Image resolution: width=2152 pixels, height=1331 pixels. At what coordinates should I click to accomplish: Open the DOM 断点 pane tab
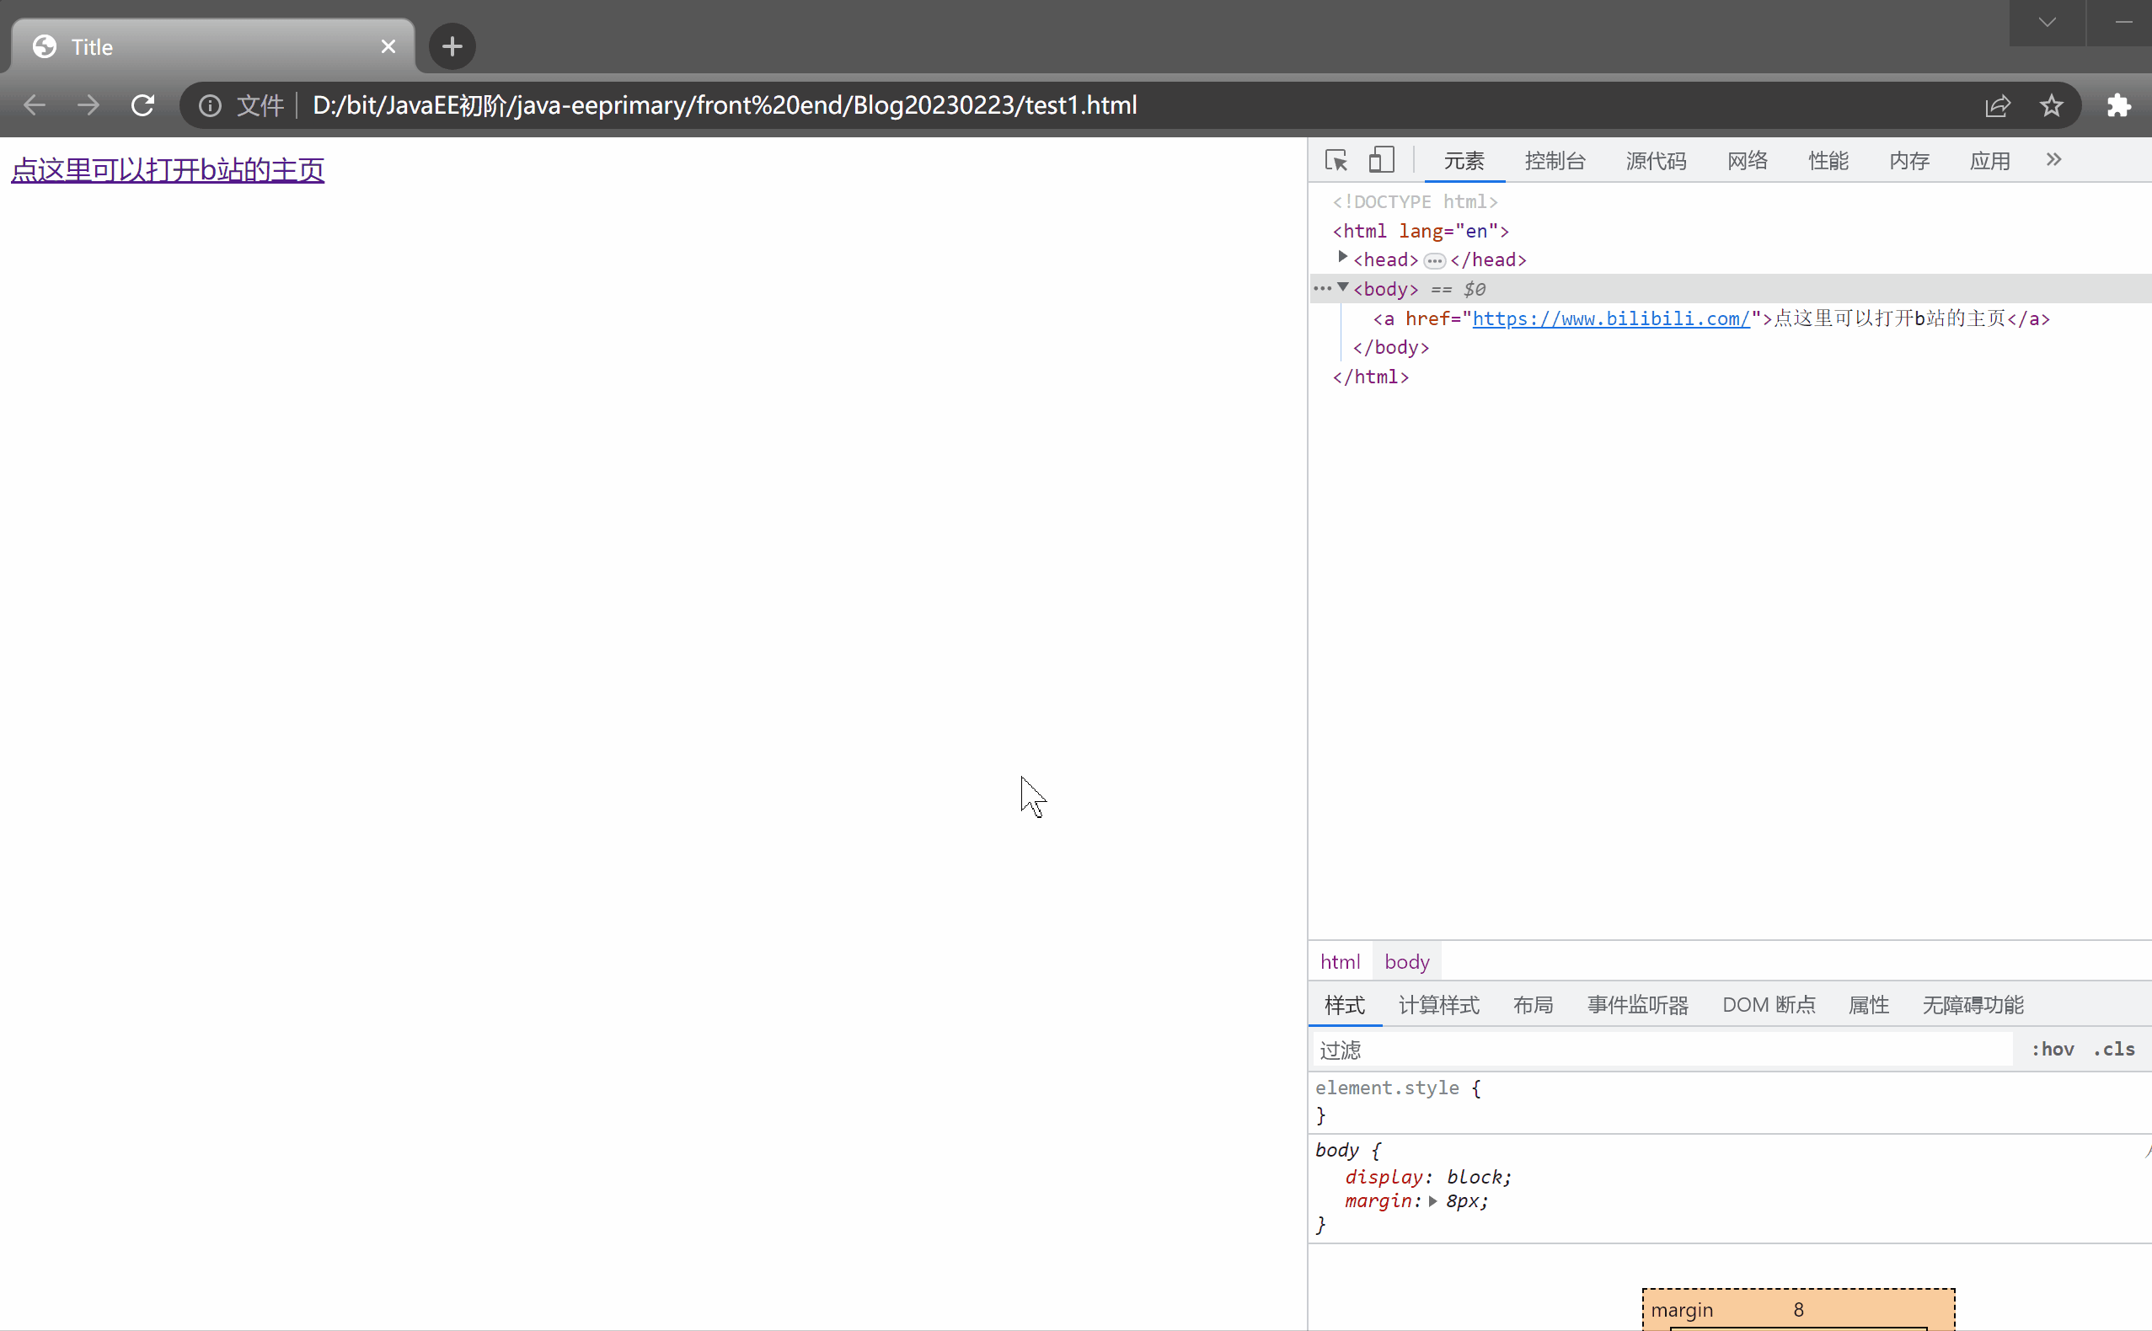(1768, 1004)
